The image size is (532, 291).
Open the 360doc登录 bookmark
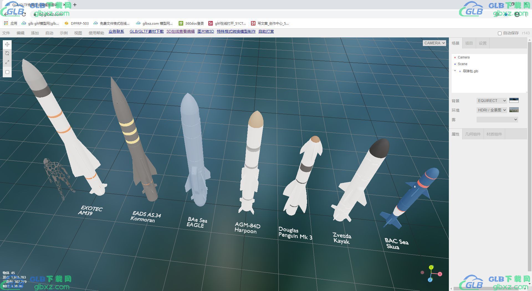(x=191, y=24)
